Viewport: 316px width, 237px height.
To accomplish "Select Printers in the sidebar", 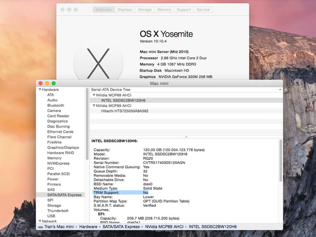I will (54, 184).
